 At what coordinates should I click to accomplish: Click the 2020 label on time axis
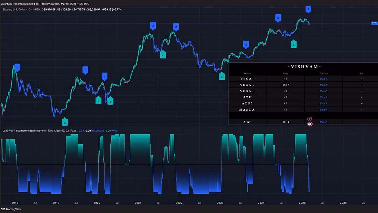97,203
